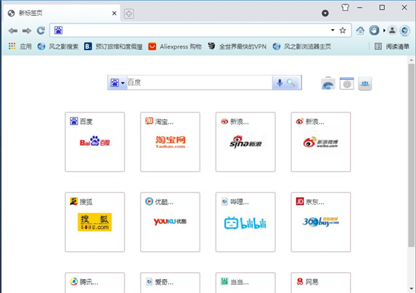Click the reload page button
Viewport: 416px width, 293px height.
point(41,31)
